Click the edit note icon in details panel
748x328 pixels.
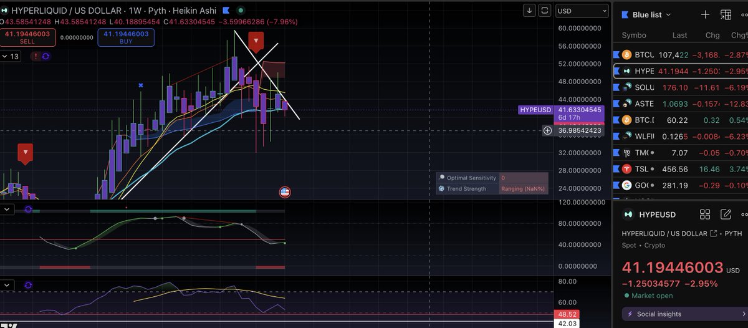[x=726, y=215]
